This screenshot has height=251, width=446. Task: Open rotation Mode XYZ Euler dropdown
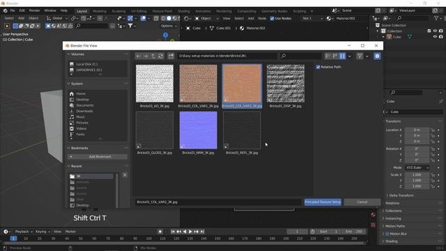417,167
